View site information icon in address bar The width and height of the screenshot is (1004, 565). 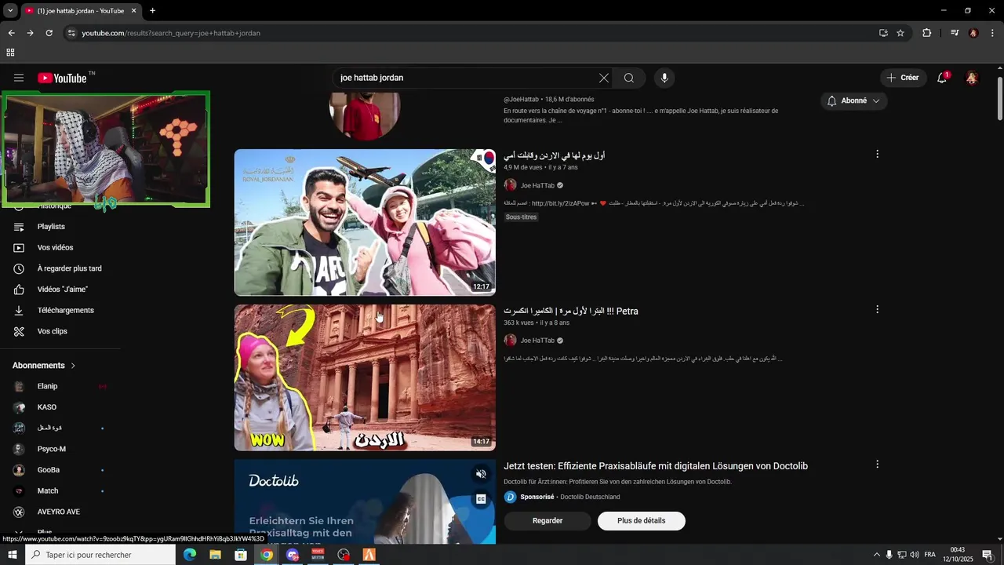pyautogui.click(x=71, y=33)
